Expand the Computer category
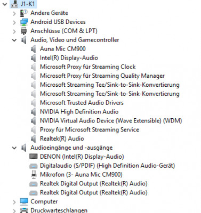Image resolution: width=201 pixels, height=213 pixels. pos(14,202)
